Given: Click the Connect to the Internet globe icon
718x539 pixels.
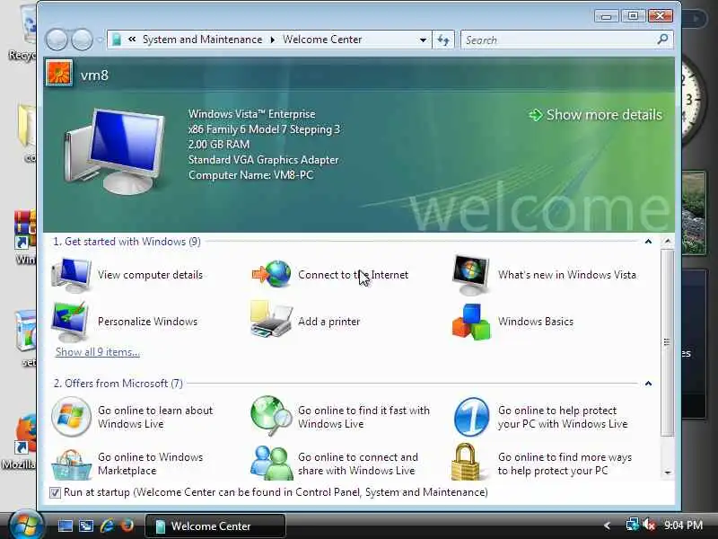Looking at the screenshot, I should click(x=272, y=274).
